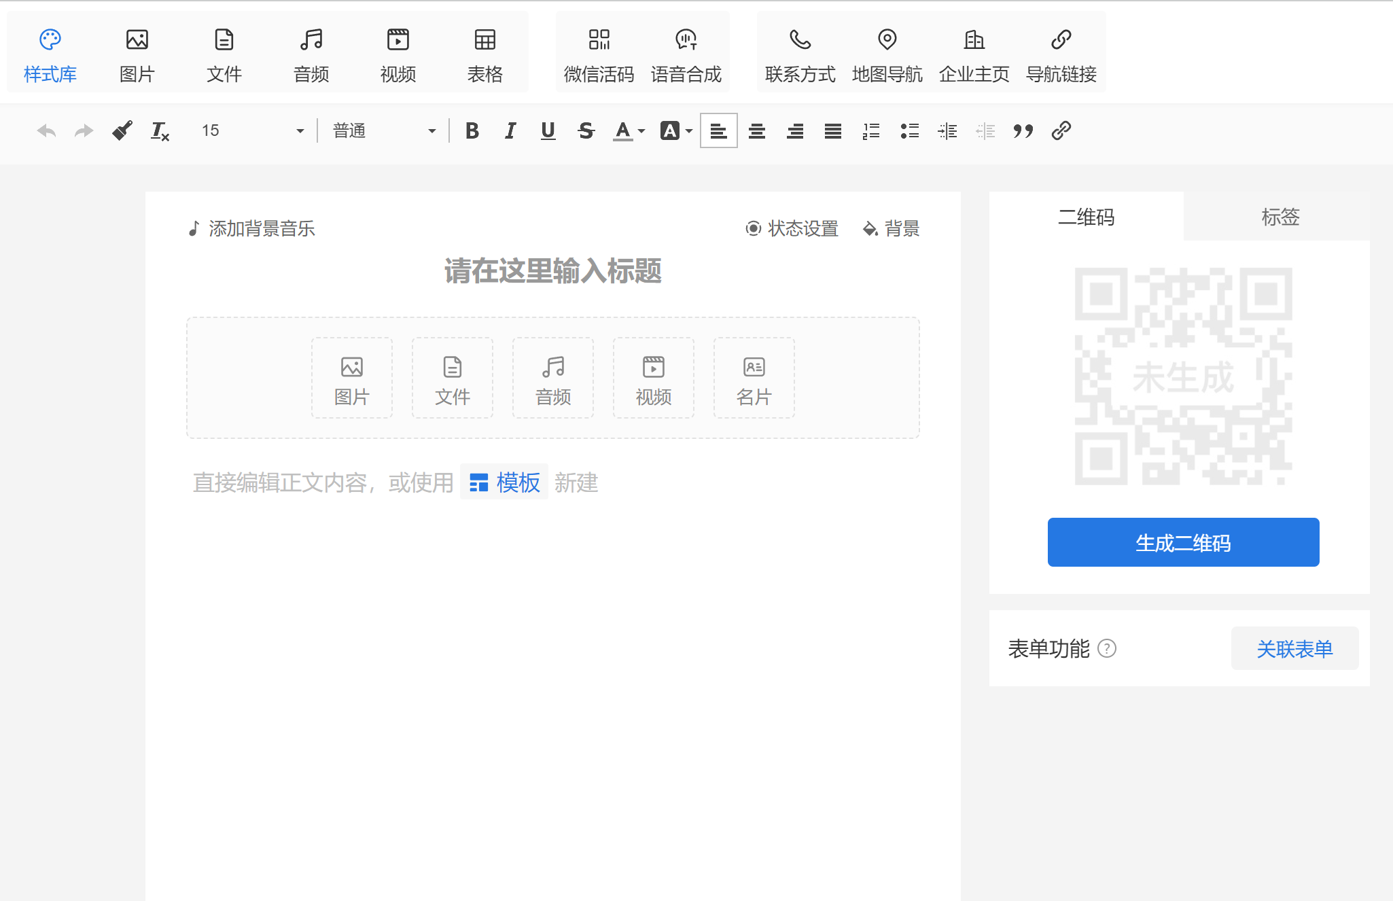The width and height of the screenshot is (1393, 901).
Task: Open the font color picker
Action: click(x=629, y=130)
